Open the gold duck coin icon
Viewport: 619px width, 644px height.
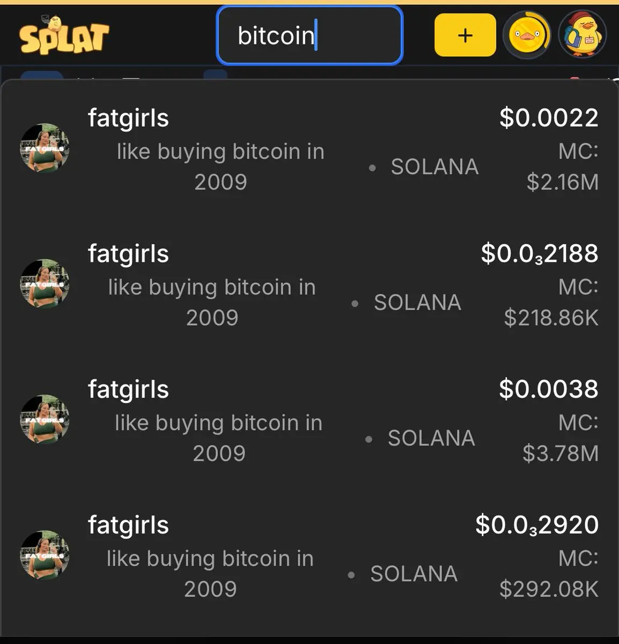(527, 35)
